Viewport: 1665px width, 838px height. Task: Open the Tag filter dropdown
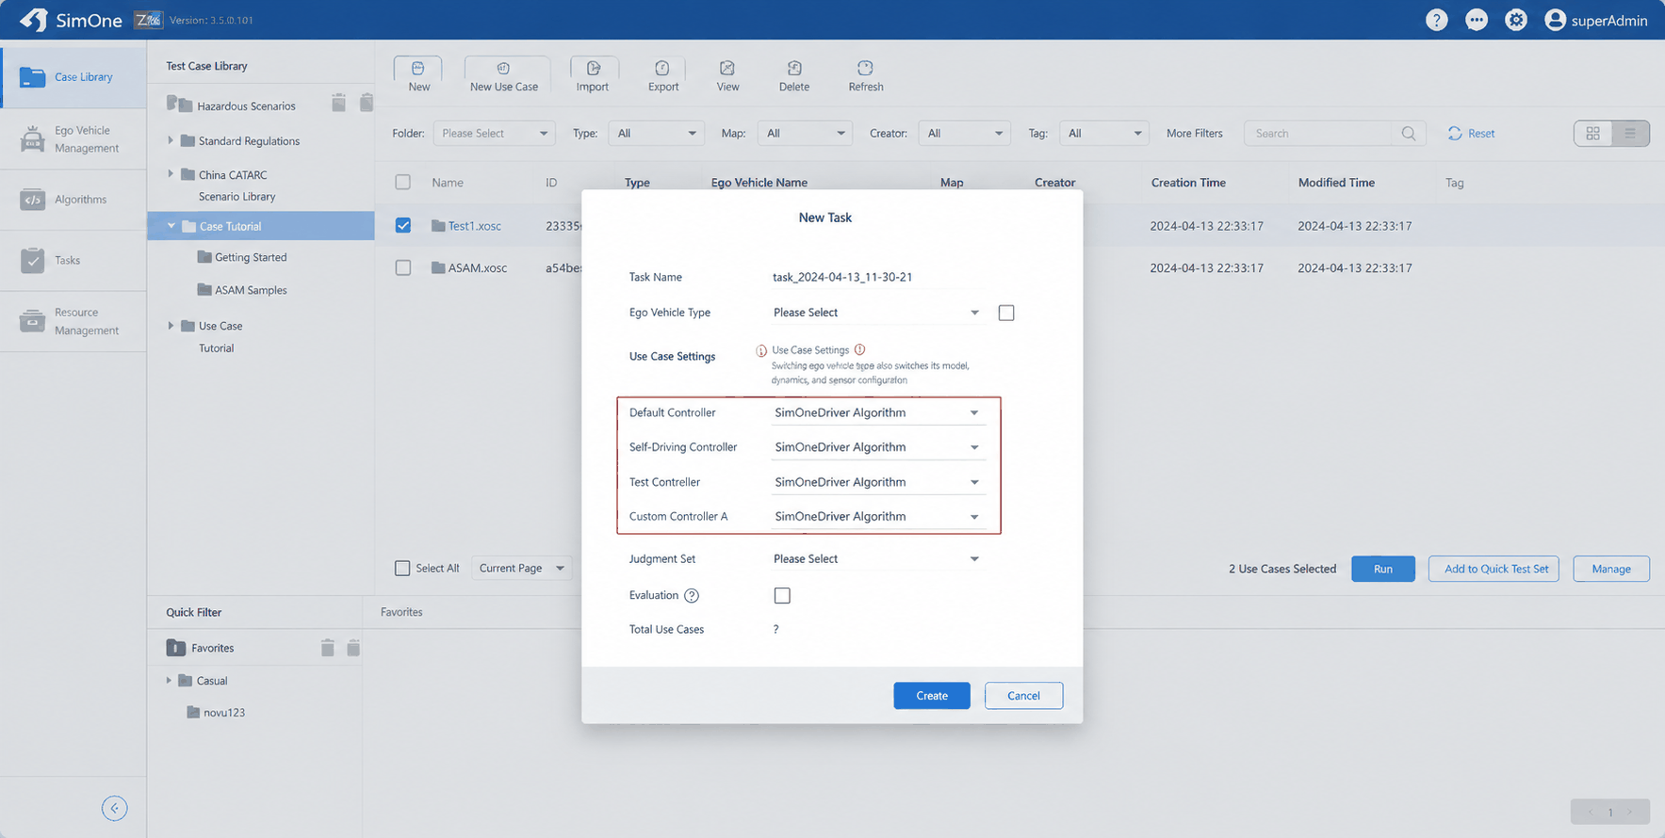point(1103,134)
